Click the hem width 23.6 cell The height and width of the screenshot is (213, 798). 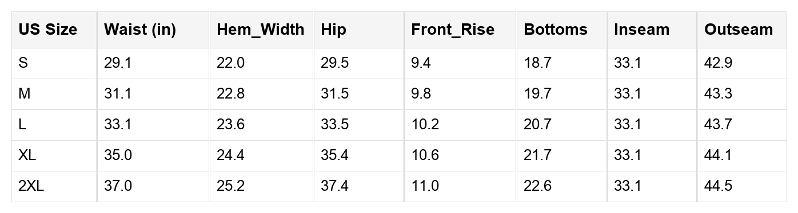261,125
